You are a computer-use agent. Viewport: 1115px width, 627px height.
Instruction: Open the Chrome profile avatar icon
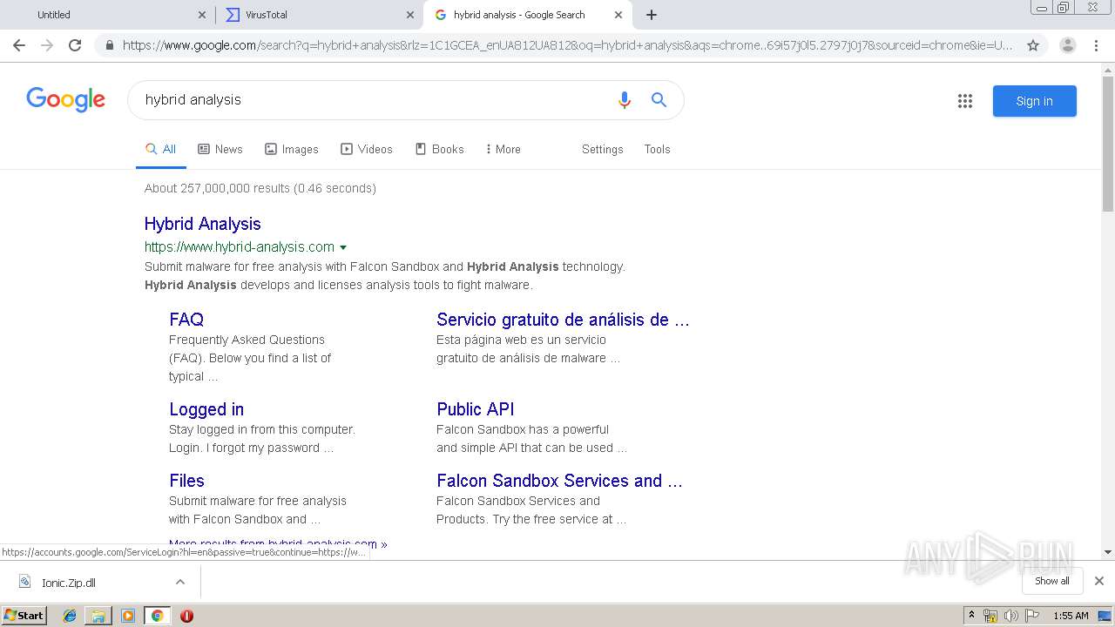[1067, 45]
